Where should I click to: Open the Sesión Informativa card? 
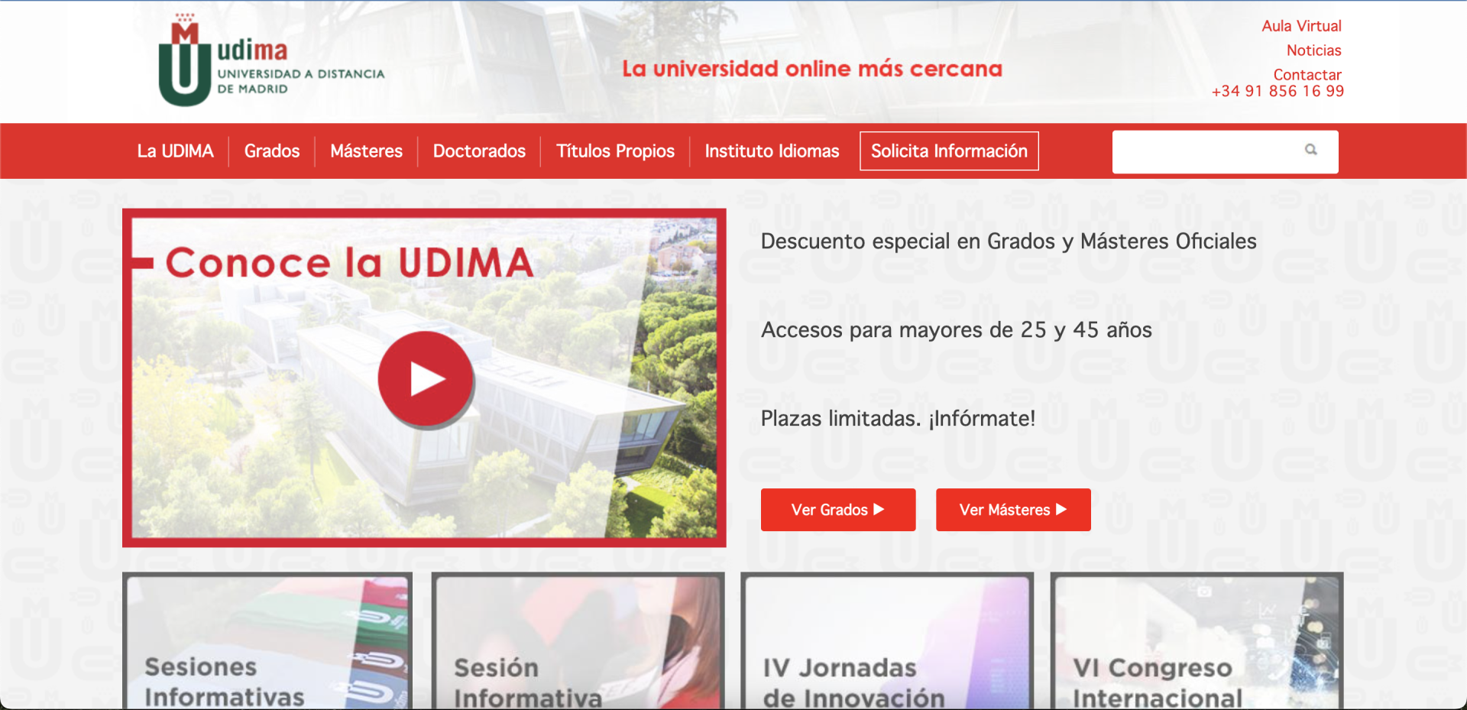click(578, 640)
